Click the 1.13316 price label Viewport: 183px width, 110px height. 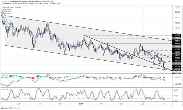tap(177, 49)
